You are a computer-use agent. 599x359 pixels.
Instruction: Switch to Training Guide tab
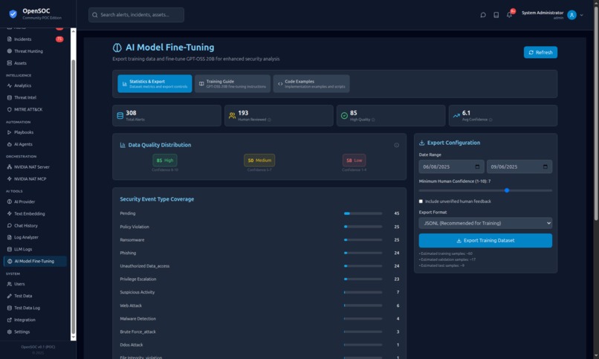233,84
